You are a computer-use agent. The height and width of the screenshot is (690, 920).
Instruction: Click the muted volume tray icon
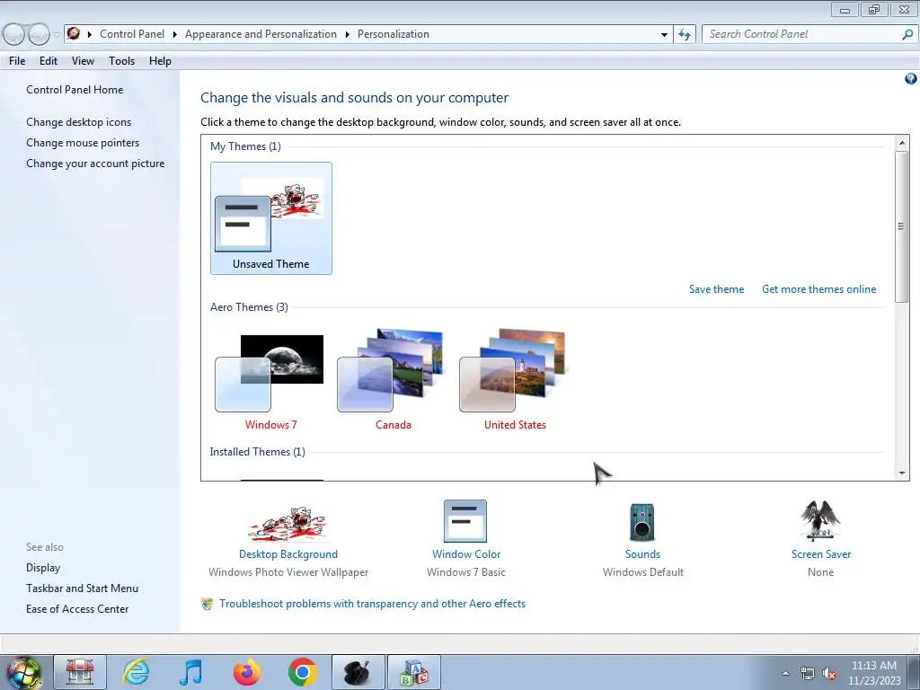[829, 674]
